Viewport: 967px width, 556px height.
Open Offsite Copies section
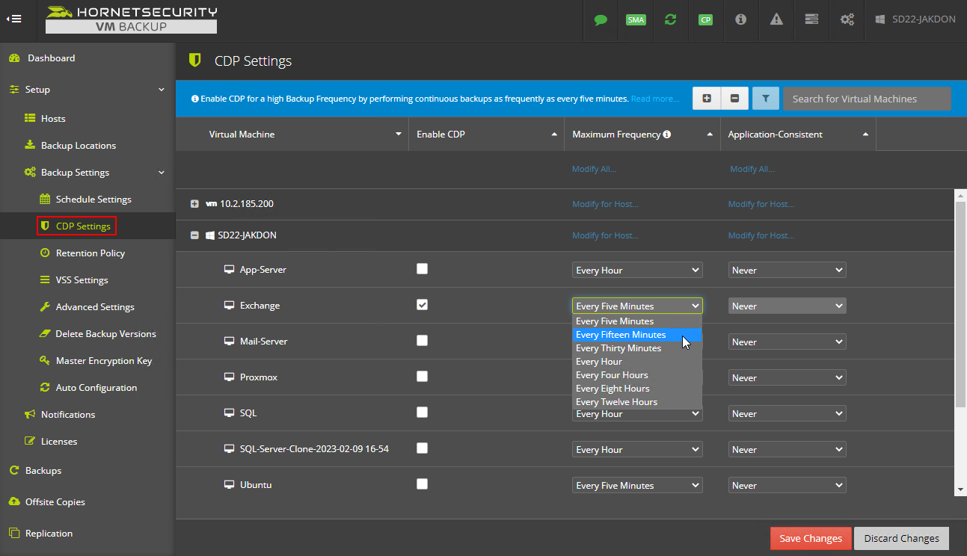coord(55,502)
